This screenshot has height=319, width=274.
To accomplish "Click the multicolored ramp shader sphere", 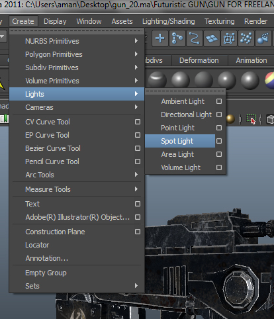I will pyautogui.click(x=269, y=80).
